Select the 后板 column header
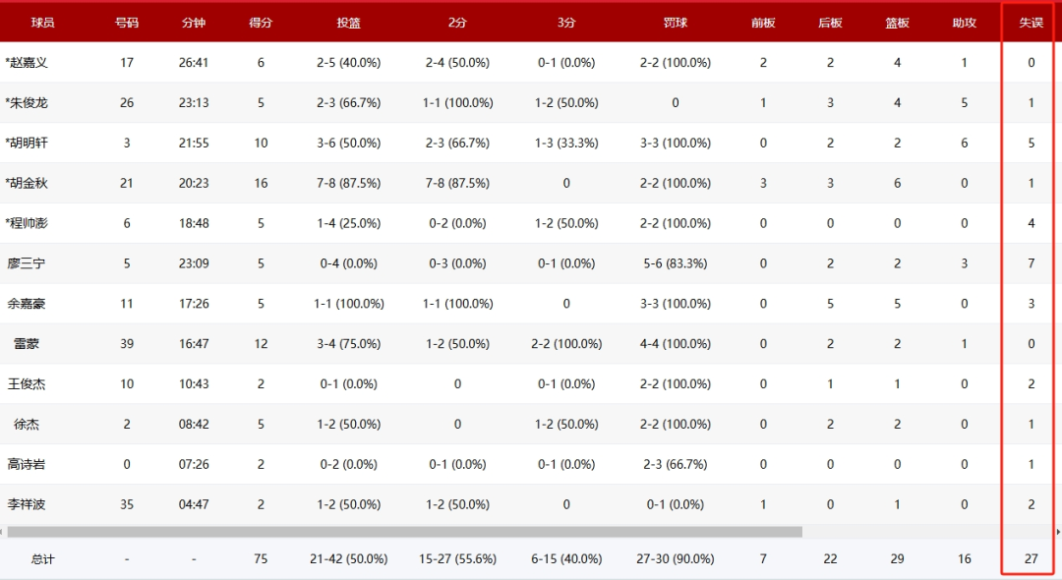This screenshot has width=1062, height=580. coord(830,23)
